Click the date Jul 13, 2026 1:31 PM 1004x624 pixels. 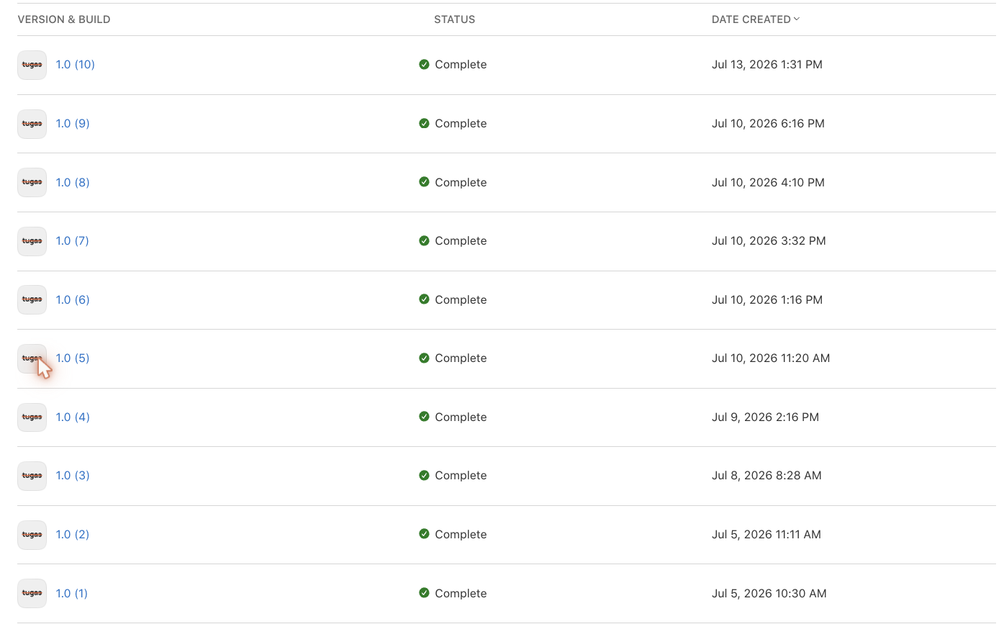coord(767,65)
